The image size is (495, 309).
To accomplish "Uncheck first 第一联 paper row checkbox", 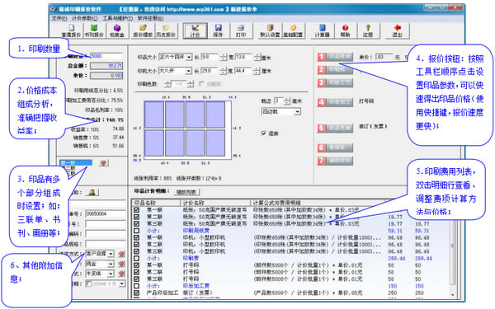I will point(136,210).
